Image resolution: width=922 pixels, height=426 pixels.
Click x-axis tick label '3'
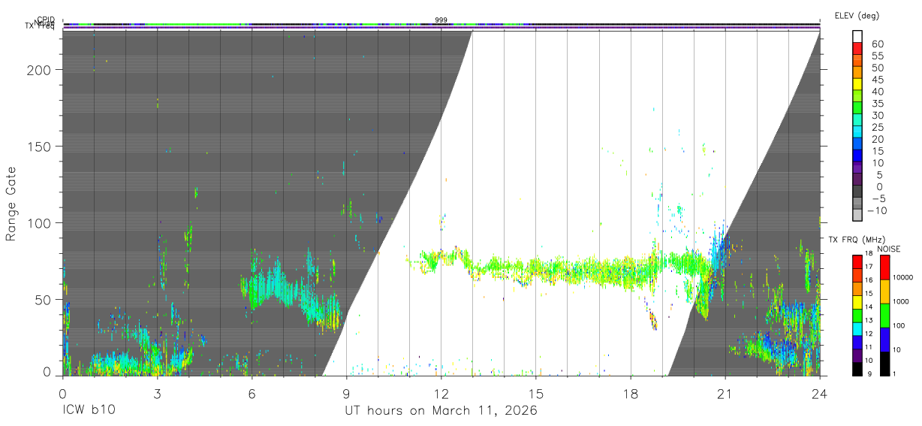pyautogui.click(x=157, y=393)
